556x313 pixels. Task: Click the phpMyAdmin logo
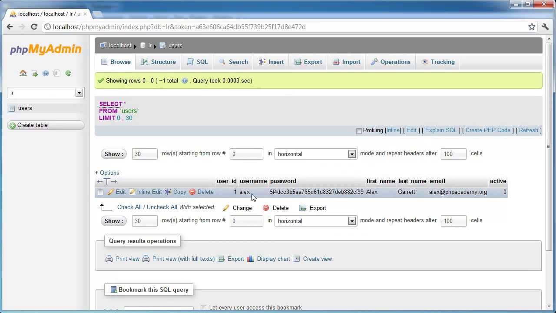coord(46,49)
